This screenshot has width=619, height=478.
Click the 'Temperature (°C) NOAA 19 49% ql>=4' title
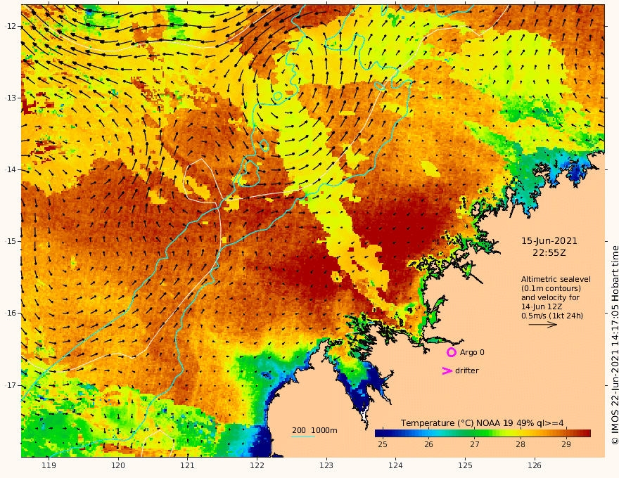pos(482,423)
